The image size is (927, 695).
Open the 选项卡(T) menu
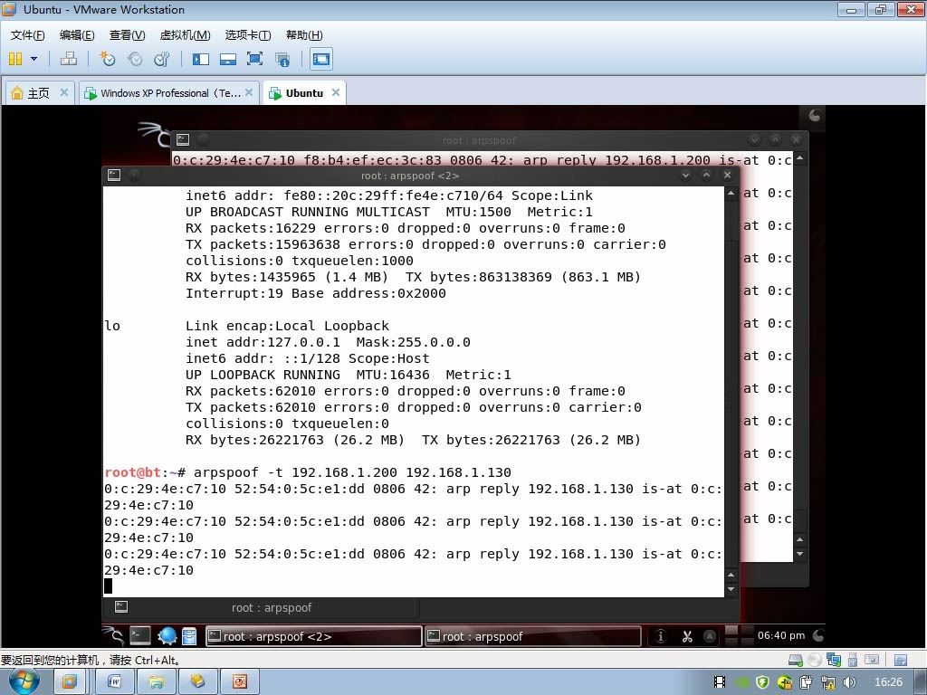coord(248,35)
